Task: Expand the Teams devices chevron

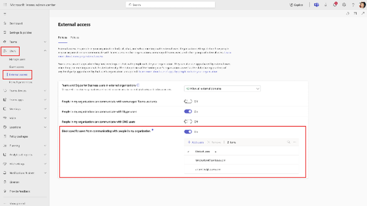Action: pos(45,91)
